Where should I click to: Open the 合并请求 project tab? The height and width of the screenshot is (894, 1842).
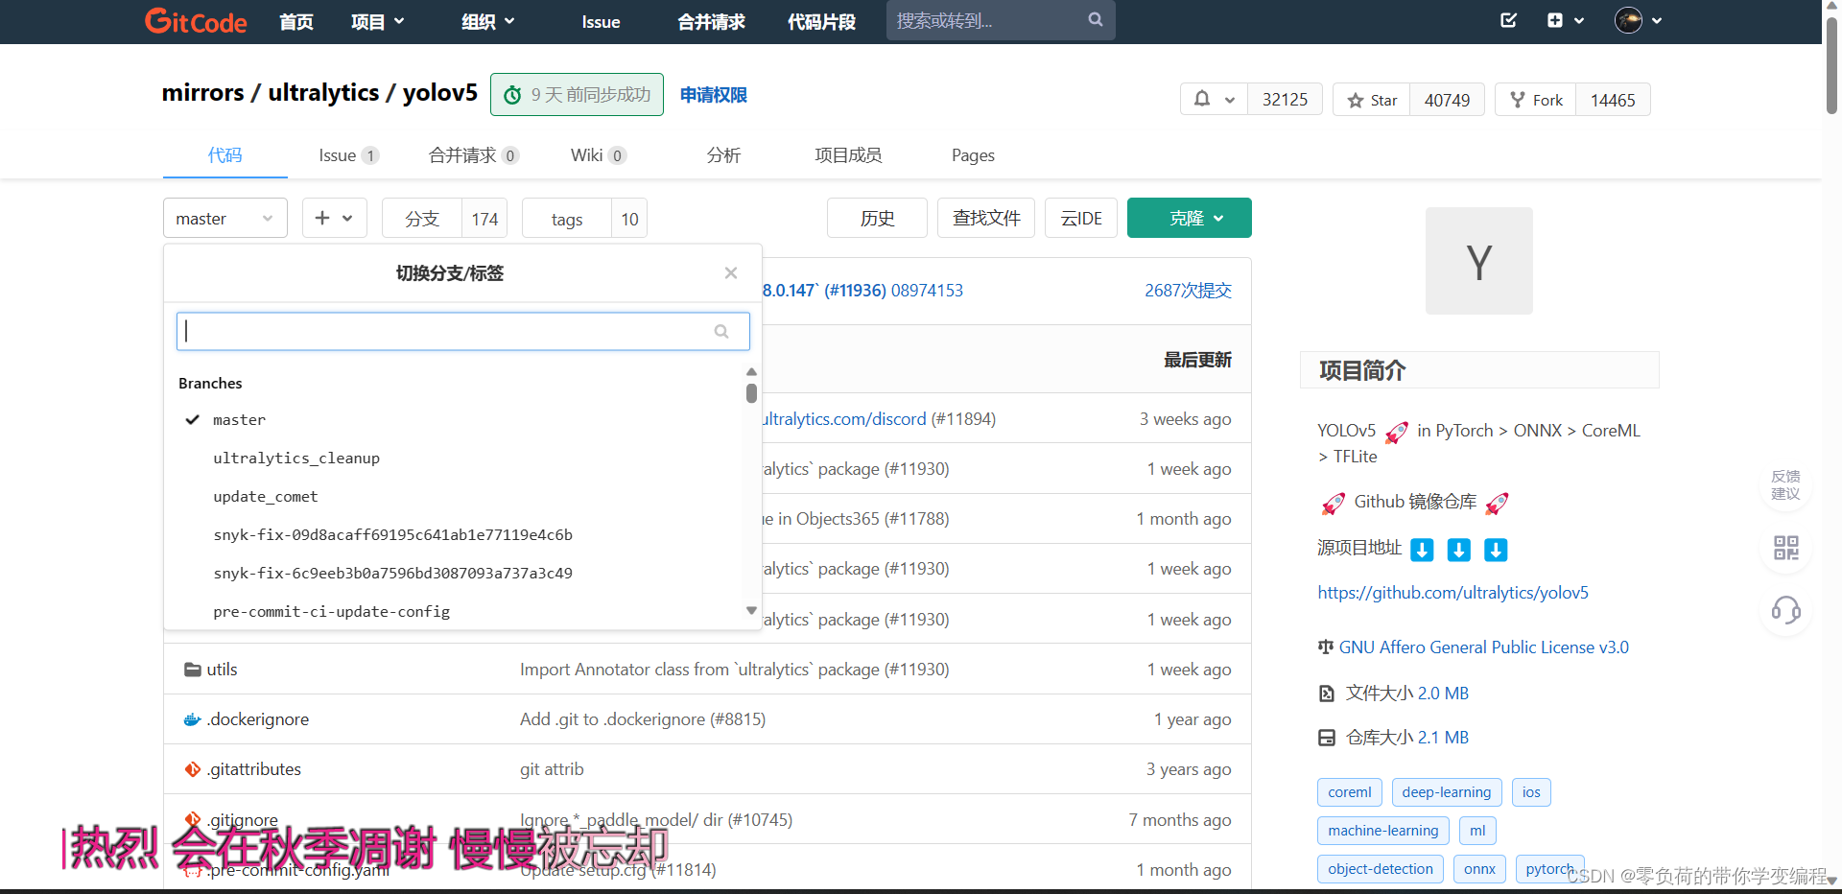click(474, 155)
